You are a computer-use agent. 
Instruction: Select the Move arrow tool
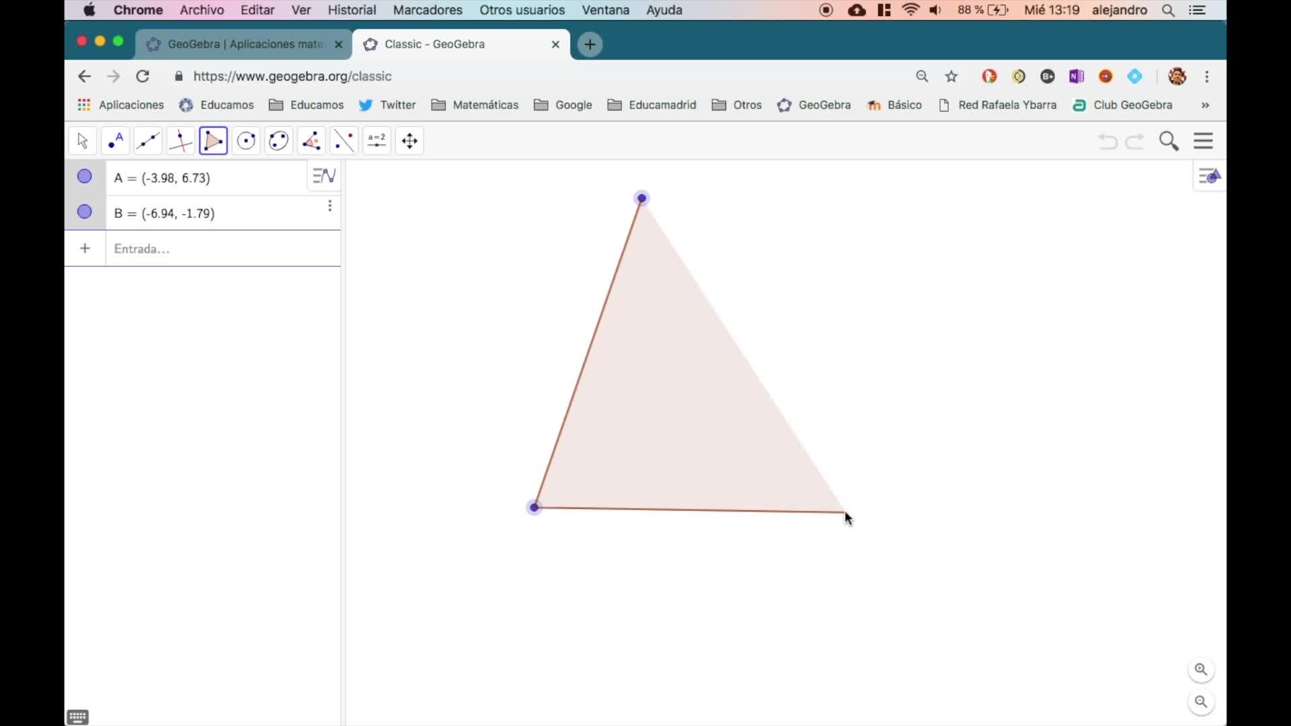pyautogui.click(x=83, y=141)
